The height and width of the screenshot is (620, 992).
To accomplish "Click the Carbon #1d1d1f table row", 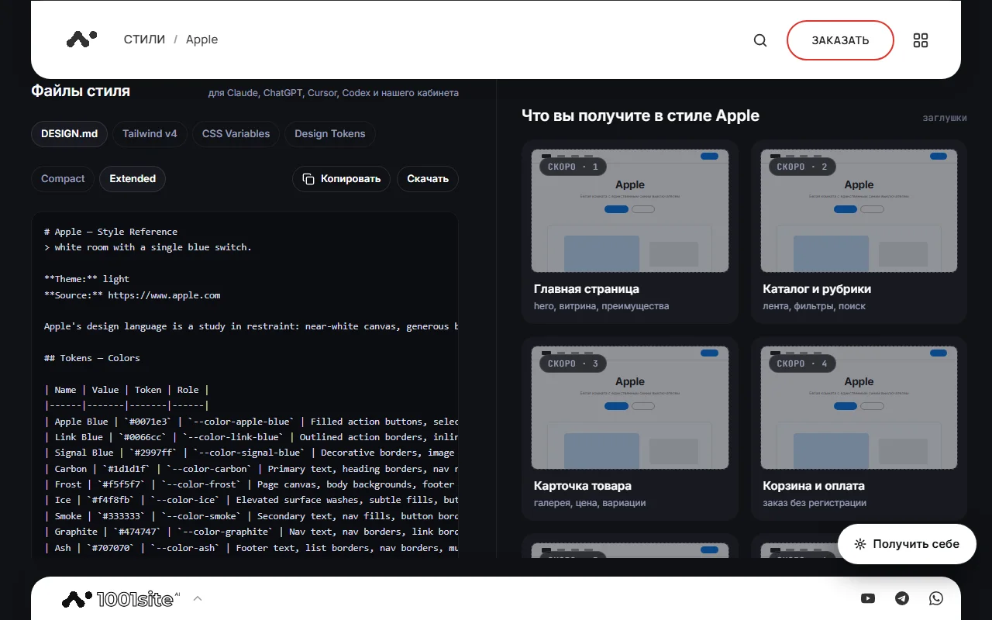I will (251, 469).
